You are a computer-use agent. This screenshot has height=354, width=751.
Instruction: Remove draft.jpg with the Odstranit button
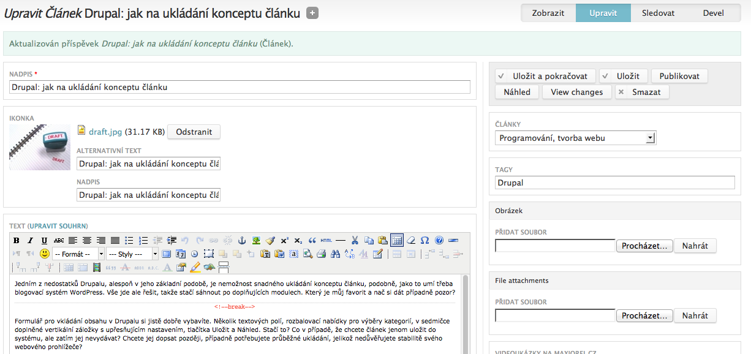tap(194, 132)
